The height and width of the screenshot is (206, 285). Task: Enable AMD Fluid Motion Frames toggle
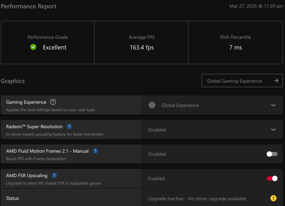pos(272,154)
